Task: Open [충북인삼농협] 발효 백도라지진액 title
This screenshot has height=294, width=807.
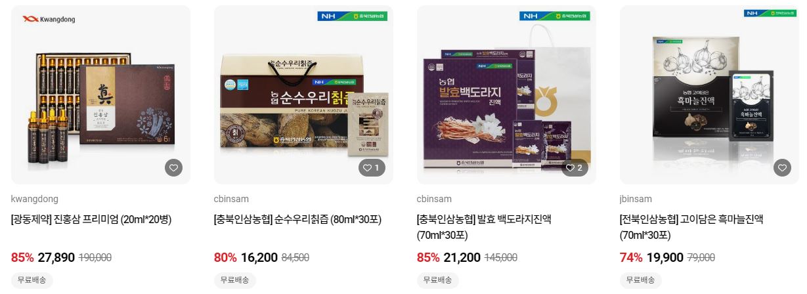Action: coord(484,227)
